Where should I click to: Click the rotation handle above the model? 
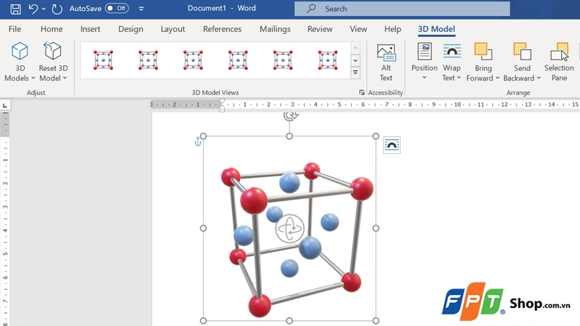[x=290, y=116]
